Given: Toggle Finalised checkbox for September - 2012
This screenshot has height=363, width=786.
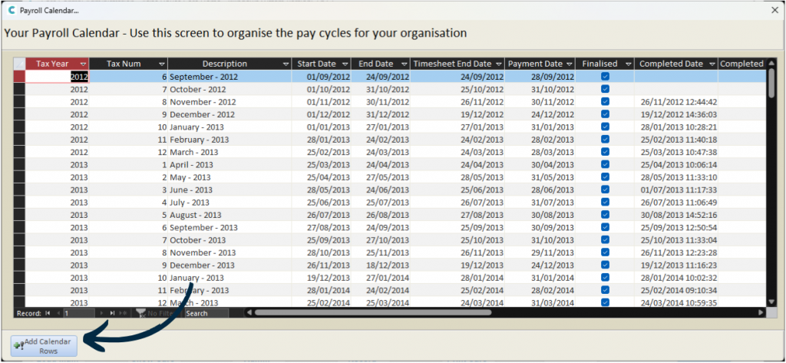Looking at the screenshot, I should point(605,77).
